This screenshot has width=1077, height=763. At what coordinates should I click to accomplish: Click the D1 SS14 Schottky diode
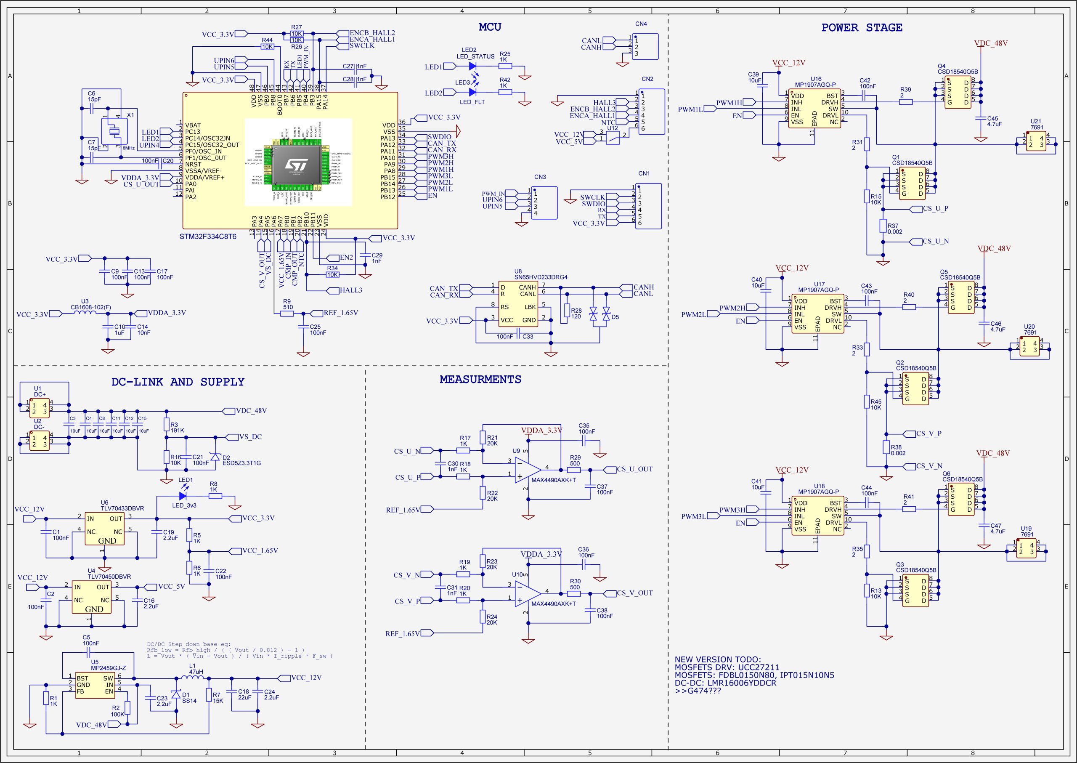click(176, 694)
